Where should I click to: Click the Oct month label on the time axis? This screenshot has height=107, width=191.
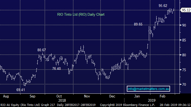59,96
